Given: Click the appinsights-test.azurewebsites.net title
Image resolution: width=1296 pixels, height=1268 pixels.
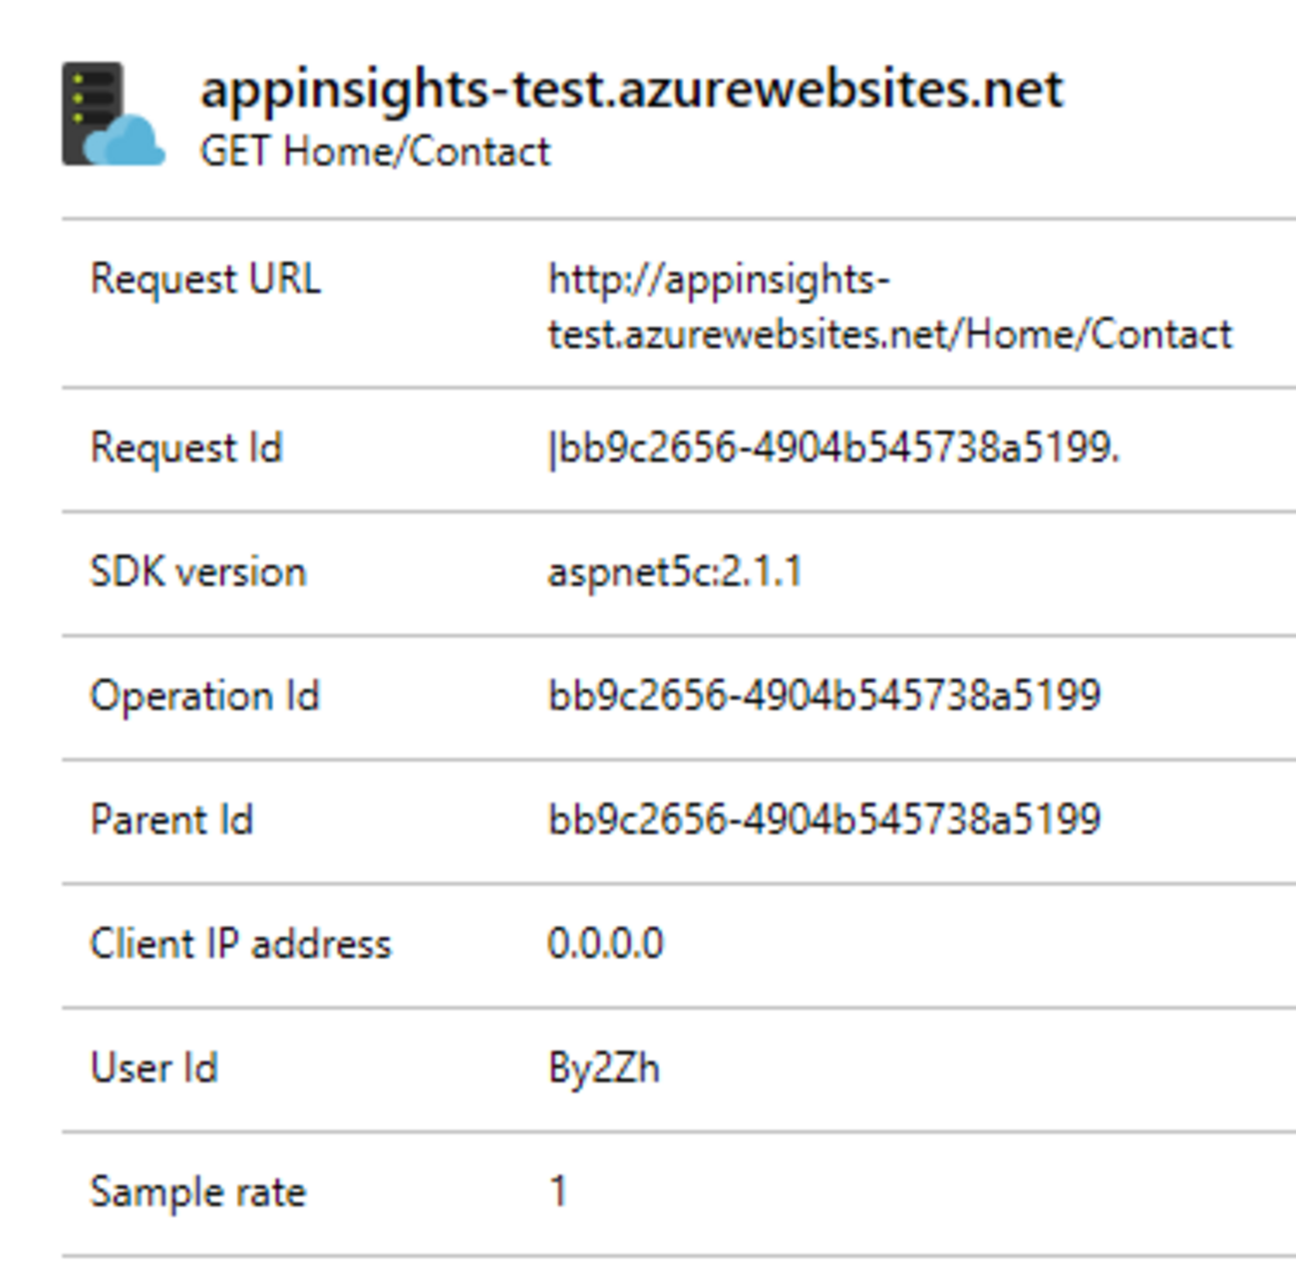Looking at the screenshot, I should click(x=632, y=90).
